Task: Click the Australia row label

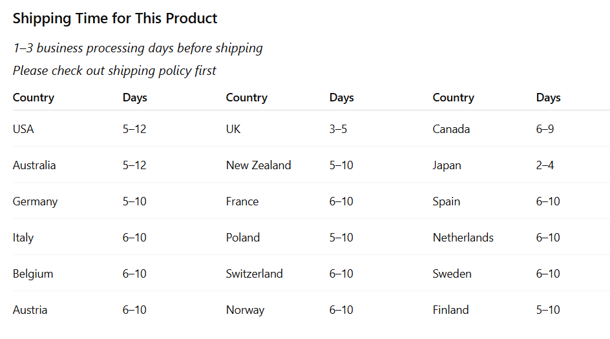Action: (34, 165)
